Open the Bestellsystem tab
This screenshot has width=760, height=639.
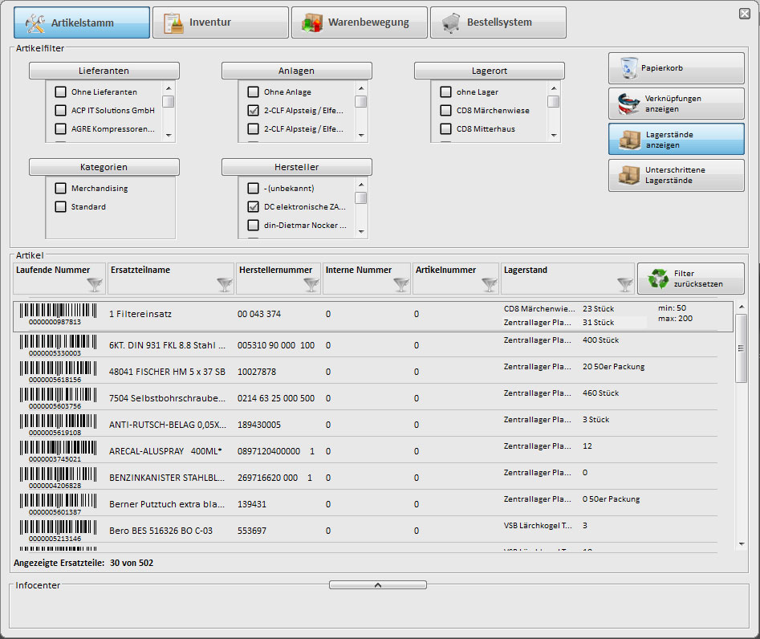click(498, 22)
